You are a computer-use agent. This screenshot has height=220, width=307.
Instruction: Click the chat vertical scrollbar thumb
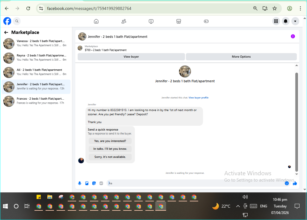pos(297,122)
